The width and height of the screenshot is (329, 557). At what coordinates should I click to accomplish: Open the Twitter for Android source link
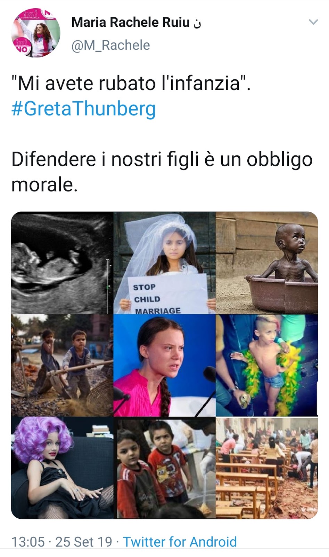[180, 542]
